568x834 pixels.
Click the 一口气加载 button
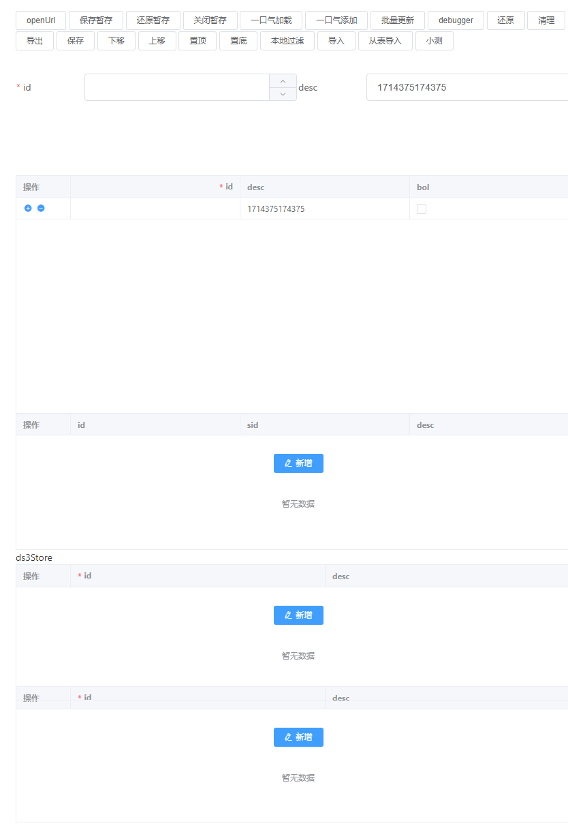coord(271,20)
